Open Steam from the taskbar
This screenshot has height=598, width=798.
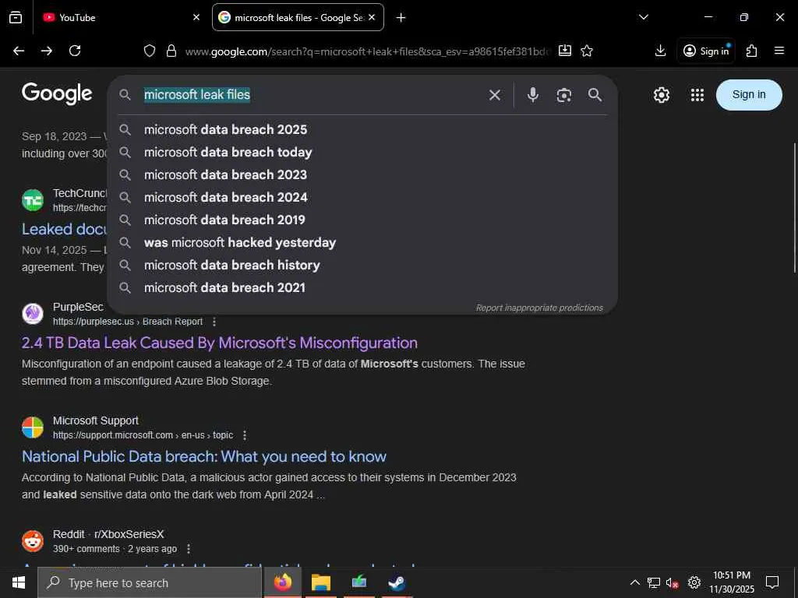[397, 582]
